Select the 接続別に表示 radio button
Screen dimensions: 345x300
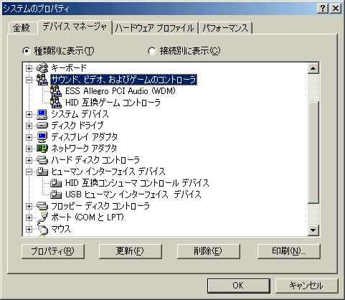(x=152, y=51)
